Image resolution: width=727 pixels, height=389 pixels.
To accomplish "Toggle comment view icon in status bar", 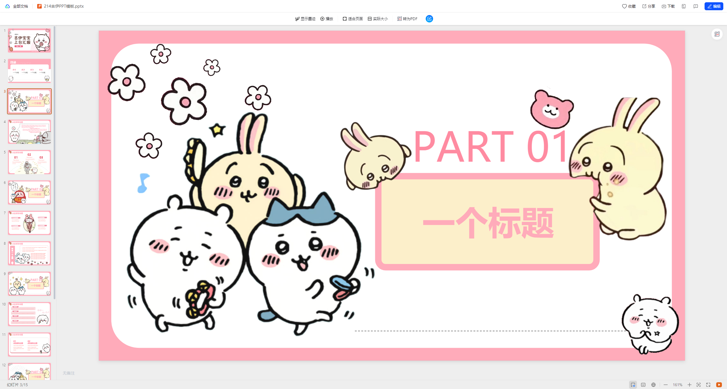I will 633,385.
